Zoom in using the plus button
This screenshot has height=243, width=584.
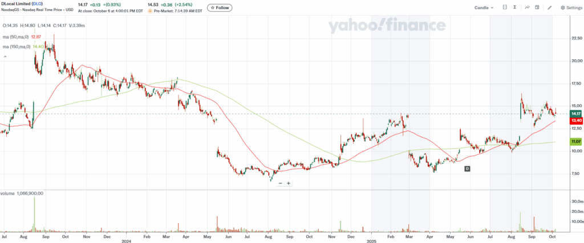click(289, 183)
